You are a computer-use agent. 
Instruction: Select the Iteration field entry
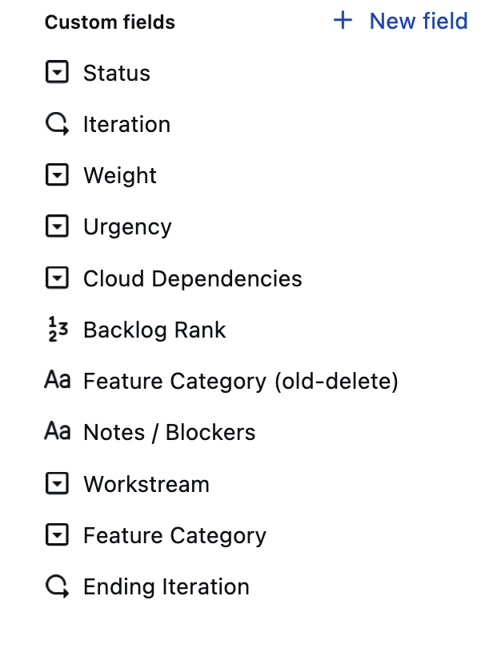click(126, 125)
